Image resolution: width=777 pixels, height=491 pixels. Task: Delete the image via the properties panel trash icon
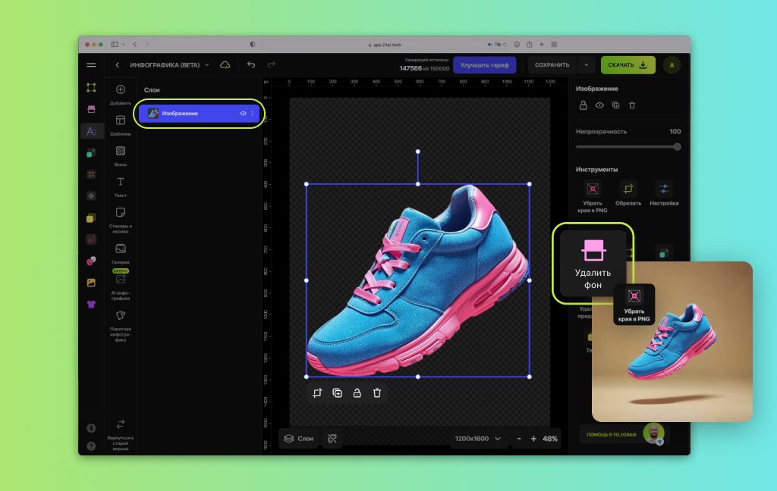pyautogui.click(x=632, y=105)
